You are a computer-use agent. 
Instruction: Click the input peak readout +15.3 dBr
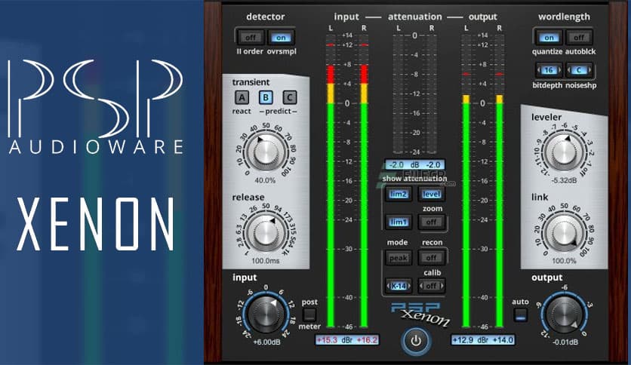[347, 340]
